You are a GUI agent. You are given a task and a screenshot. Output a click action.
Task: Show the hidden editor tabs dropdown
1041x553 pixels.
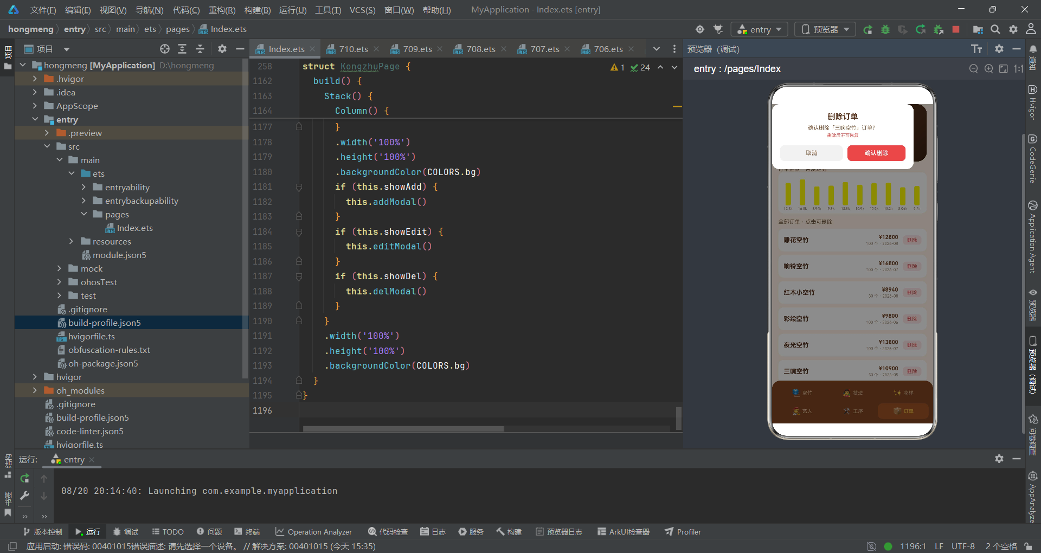coord(657,49)
